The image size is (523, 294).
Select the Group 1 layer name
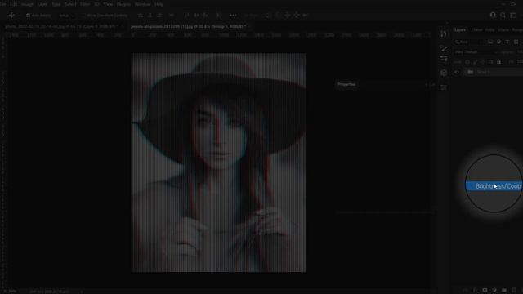click(x=483, y=73)
